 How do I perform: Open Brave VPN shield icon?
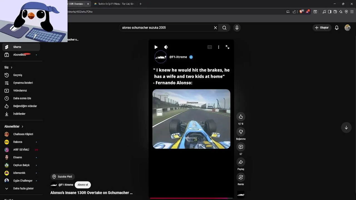pyautogui.click(x=346, y=12)
